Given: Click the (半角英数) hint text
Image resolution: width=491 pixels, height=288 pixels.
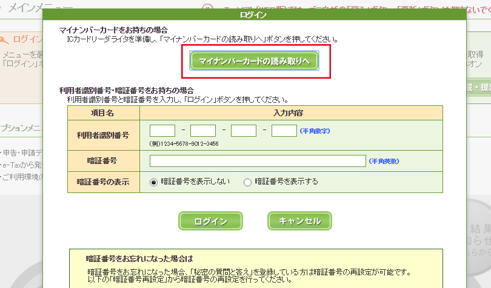Looking at the screenshot, I should click(384, 161).
